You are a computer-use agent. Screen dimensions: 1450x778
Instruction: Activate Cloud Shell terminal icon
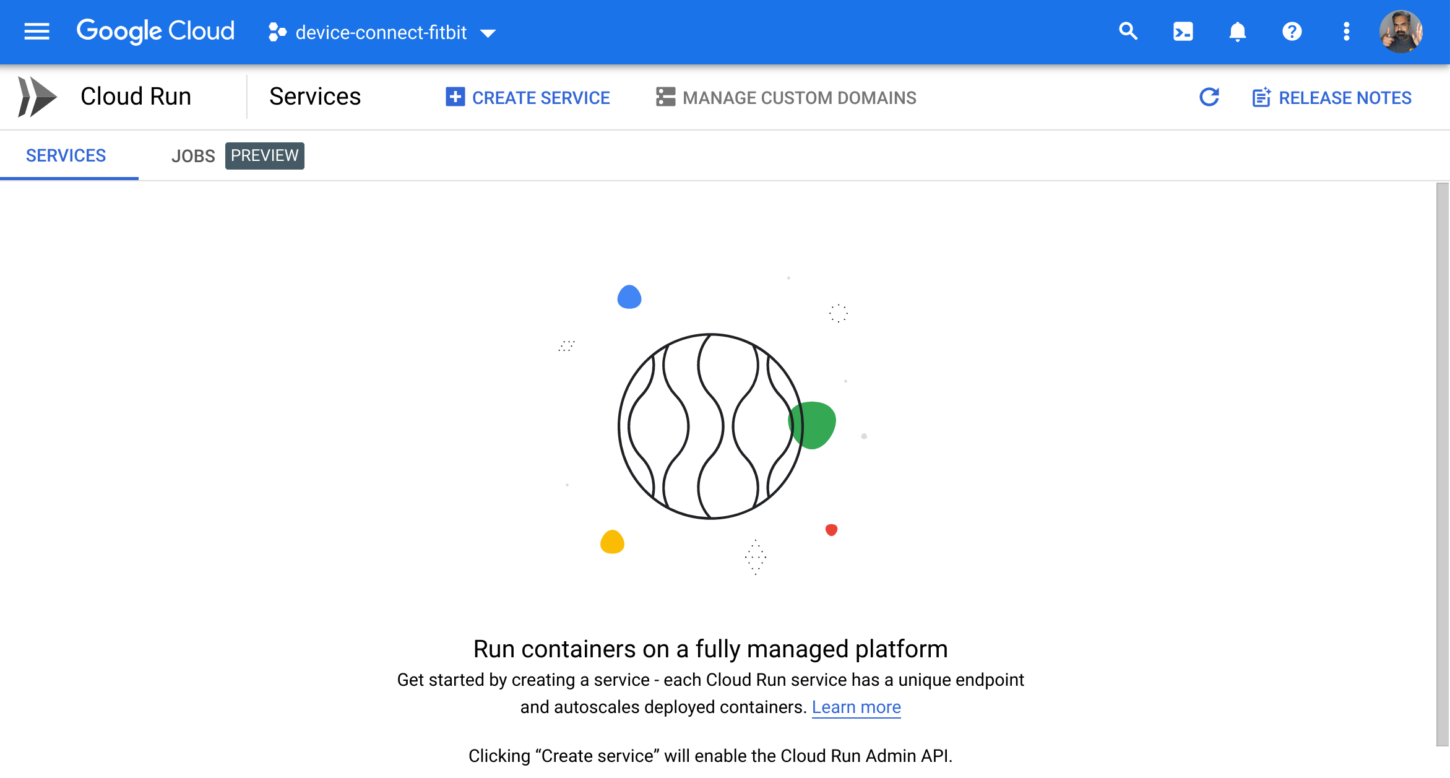click(1183, 32)
